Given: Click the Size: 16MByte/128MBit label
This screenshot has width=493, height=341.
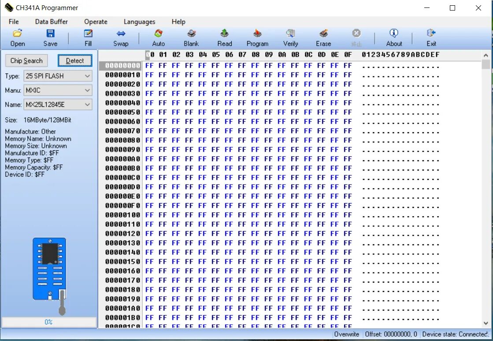Looking at the screenshot, I should coord(38,120).
